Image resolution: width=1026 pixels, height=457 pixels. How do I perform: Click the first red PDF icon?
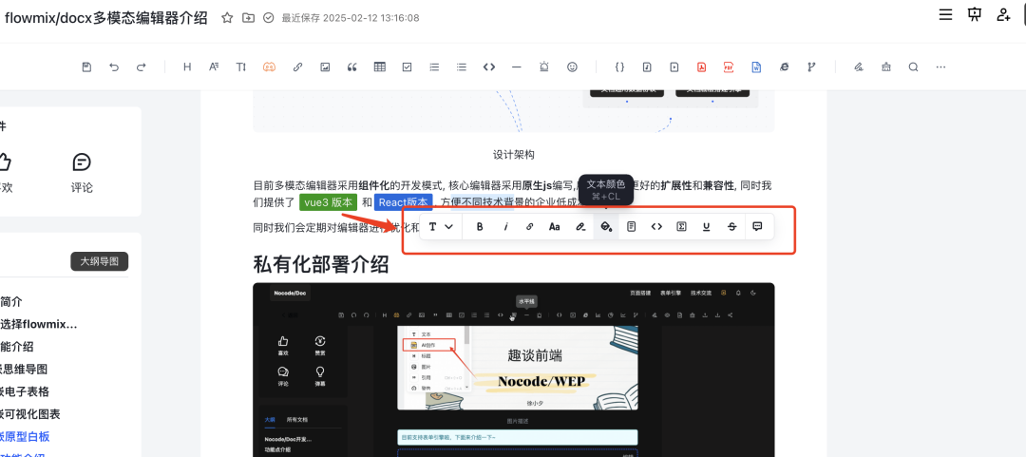point(701,67)
